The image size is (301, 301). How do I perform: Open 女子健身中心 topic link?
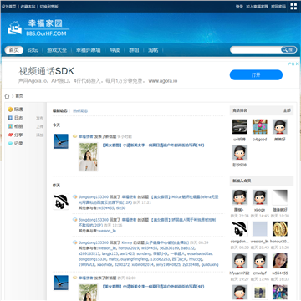tap(167, 242)
